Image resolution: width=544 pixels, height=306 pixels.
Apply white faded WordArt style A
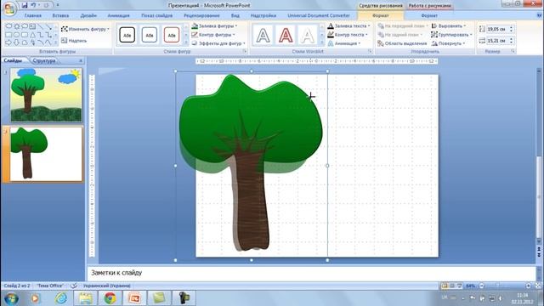[x=308, y=35]
